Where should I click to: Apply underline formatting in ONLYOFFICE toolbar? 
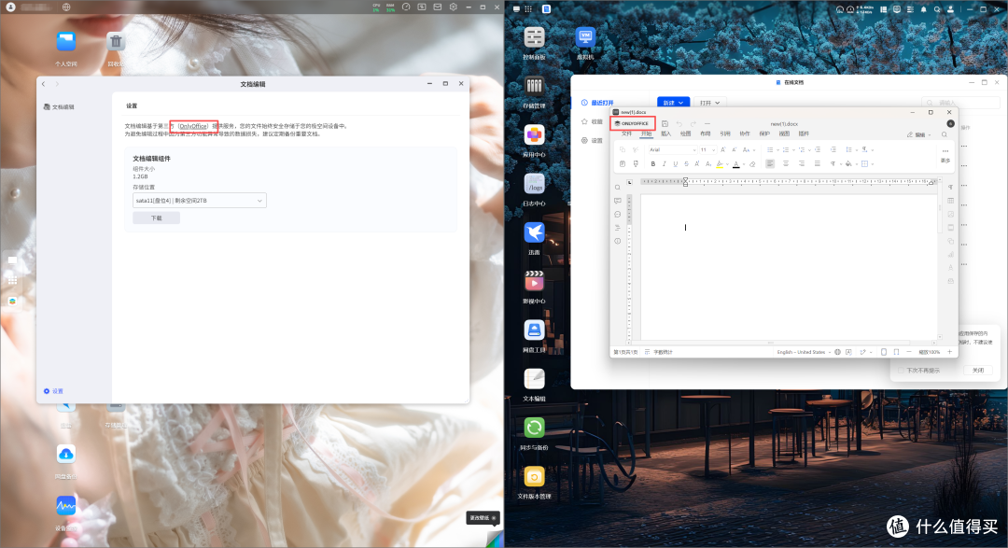pos(675,164)
